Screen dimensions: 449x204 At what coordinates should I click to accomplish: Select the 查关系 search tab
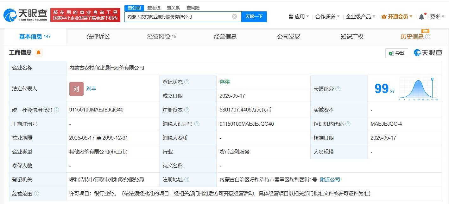(x=173, y=8)
